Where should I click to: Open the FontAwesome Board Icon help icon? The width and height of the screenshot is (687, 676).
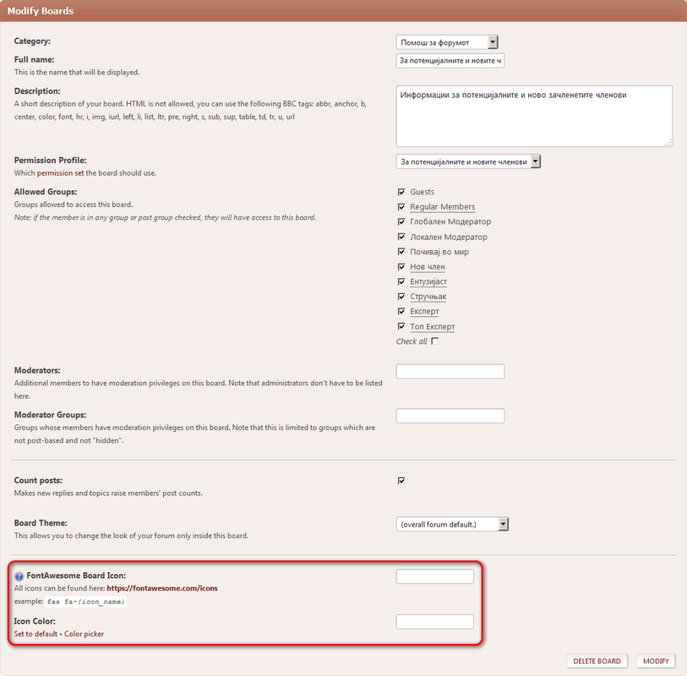19,576
